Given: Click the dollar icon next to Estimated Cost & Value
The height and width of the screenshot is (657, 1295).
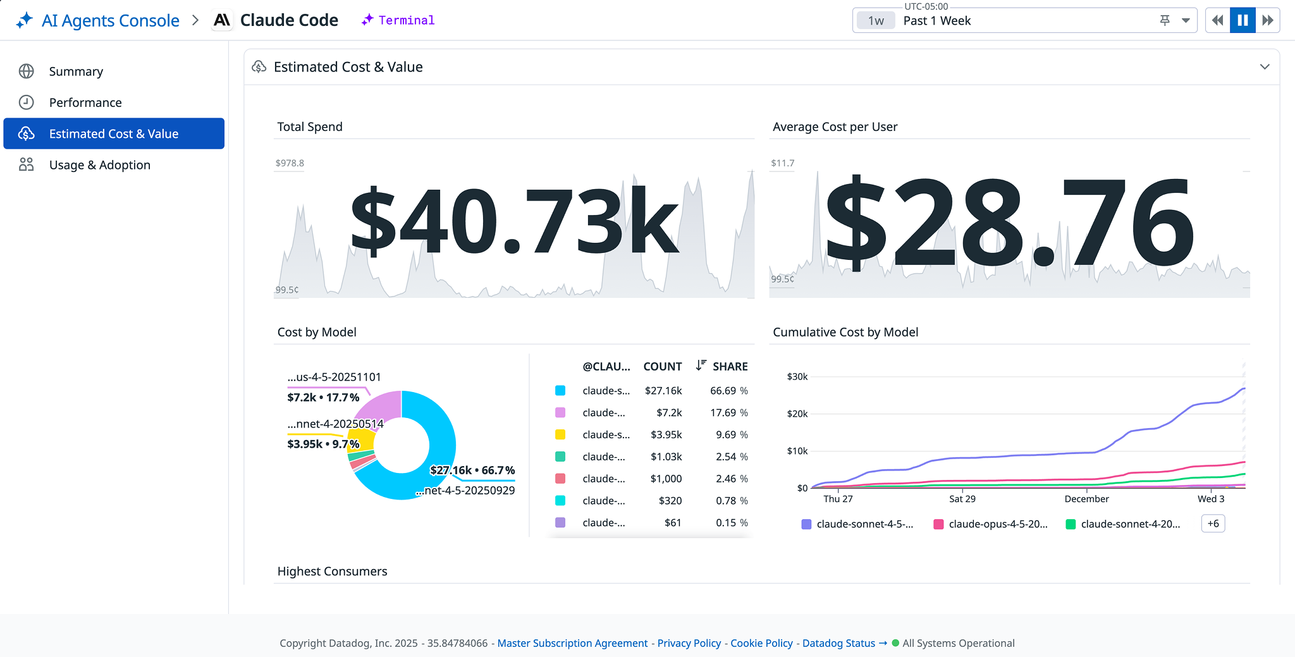Looking at the screenshot, I should (x=26, y=133).
